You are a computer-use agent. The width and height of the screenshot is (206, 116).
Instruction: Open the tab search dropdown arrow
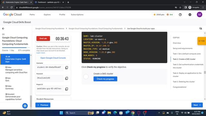[x=184, y=2]
